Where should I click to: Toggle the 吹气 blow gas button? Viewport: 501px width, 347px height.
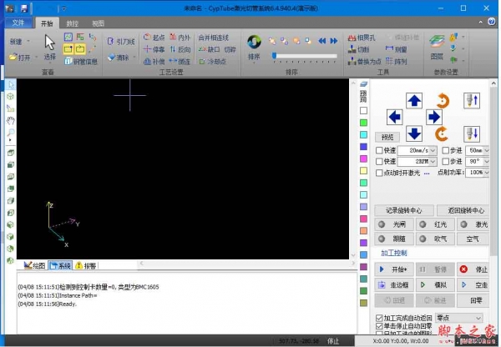pos(435,239)
